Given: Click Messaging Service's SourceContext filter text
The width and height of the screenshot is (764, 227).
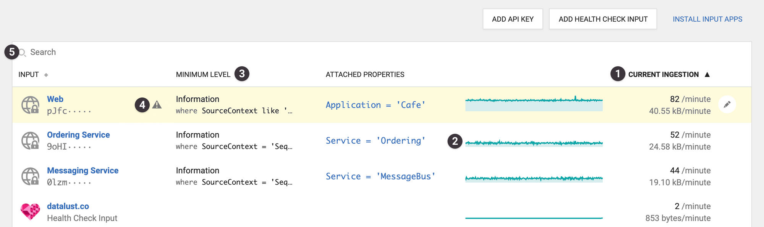Looking at the screenshot, I should 234,182.
